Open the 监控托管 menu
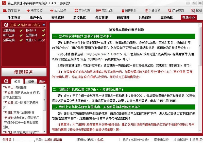 pos(79,18)
